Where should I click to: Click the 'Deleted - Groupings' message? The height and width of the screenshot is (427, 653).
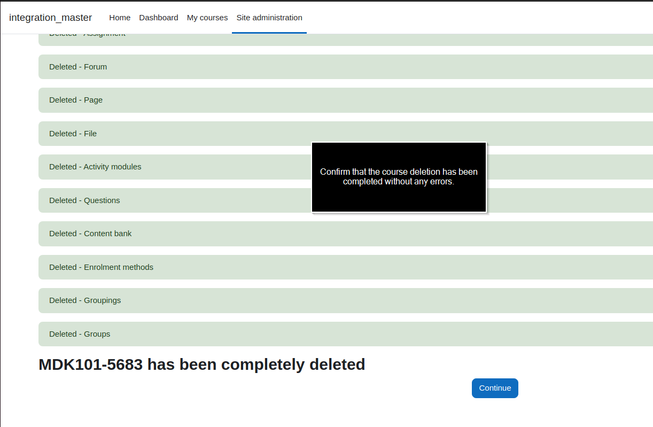pos(346,300)
